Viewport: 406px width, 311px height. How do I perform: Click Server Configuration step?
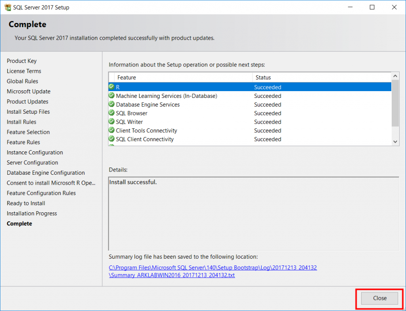(x=33, y=162)
